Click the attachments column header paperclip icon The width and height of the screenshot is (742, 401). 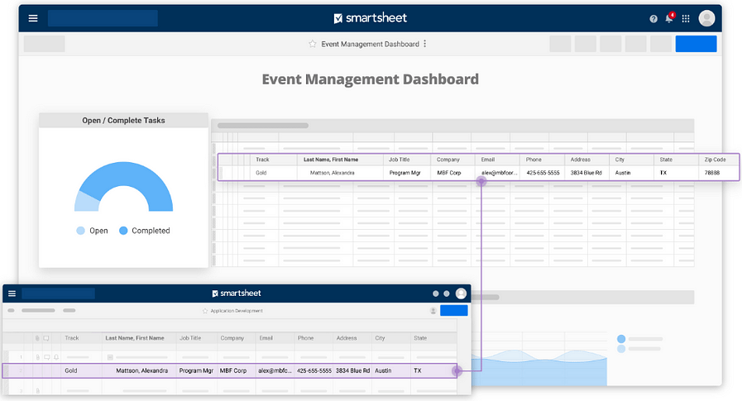[37, 339]
